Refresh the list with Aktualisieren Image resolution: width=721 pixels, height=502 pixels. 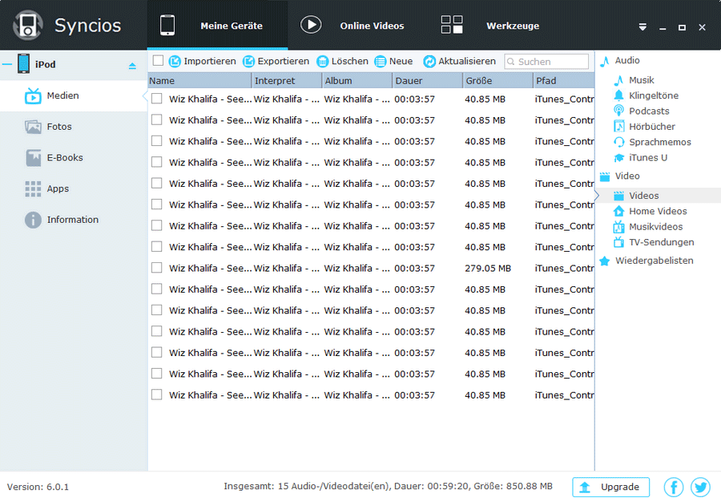tap(459, 61)
